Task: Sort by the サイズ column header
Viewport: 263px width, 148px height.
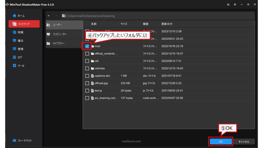Action: tap(124, 24)
